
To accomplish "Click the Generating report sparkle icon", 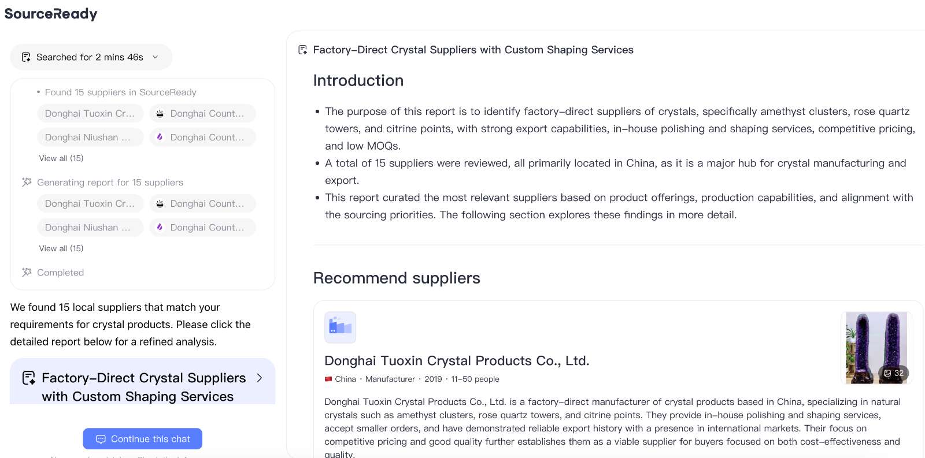I will (27, 183).
